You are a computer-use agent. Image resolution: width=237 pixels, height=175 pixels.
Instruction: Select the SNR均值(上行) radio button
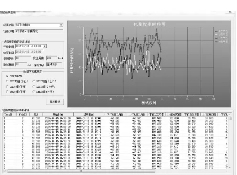point(34,92)
